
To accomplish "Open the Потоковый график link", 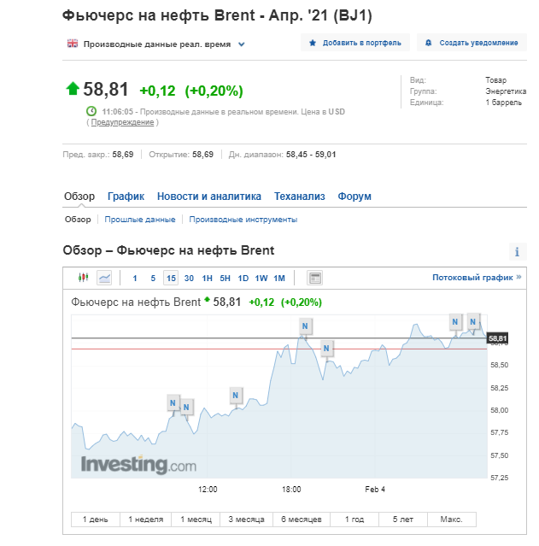I will point(477,277).
